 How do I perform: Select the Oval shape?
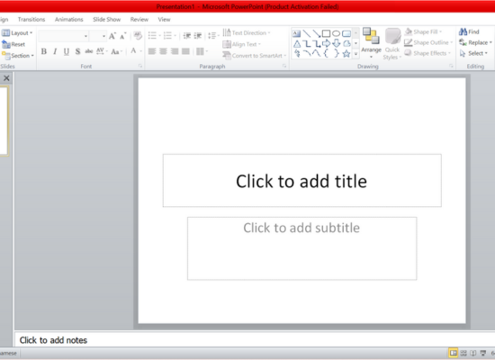click(x=337, y=33)
